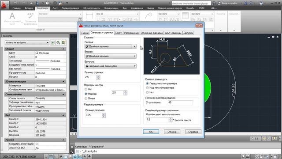Click the binoculars search icon

pos(214,3)
